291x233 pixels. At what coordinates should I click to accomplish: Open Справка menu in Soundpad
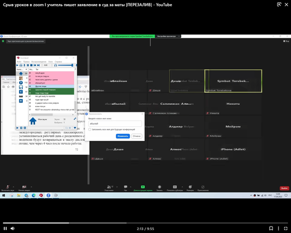[x=58, y=62]
